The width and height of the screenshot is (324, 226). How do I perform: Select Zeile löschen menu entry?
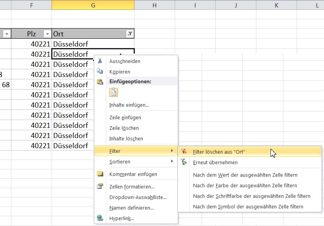[x=136, y=128]
